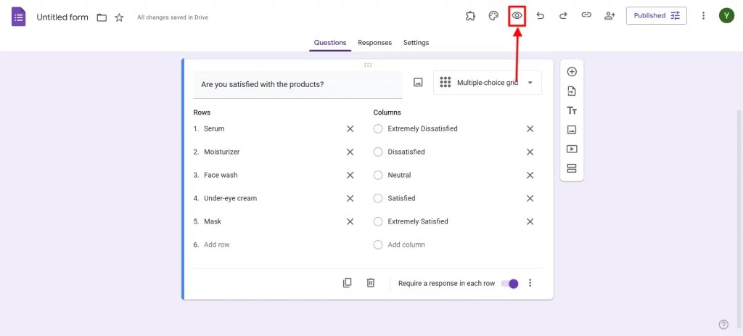
Task: Select the Neutral column radio button
Action: click(x=377, y=176)
